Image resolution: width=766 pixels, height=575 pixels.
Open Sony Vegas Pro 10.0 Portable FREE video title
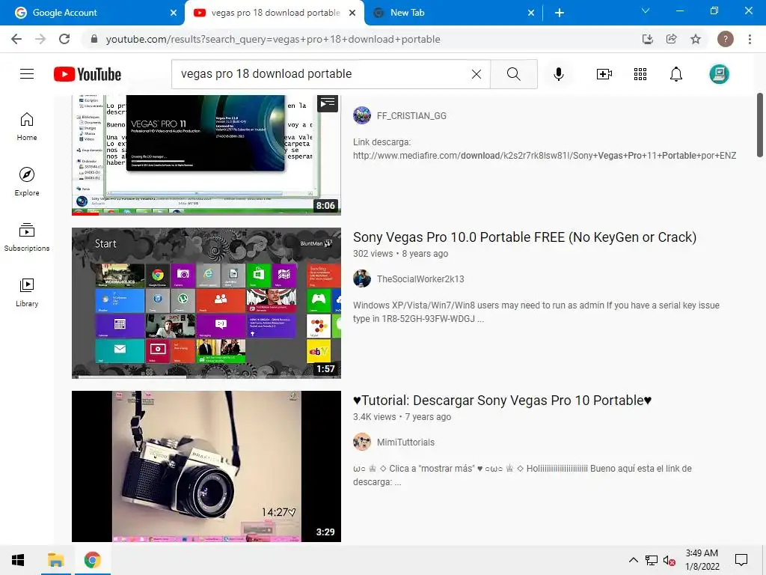coord(524,237)
